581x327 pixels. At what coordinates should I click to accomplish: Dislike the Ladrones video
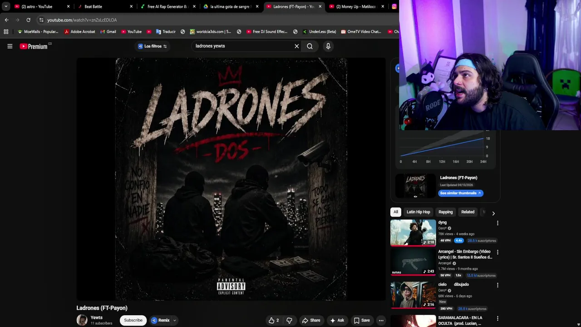(289, 320)
